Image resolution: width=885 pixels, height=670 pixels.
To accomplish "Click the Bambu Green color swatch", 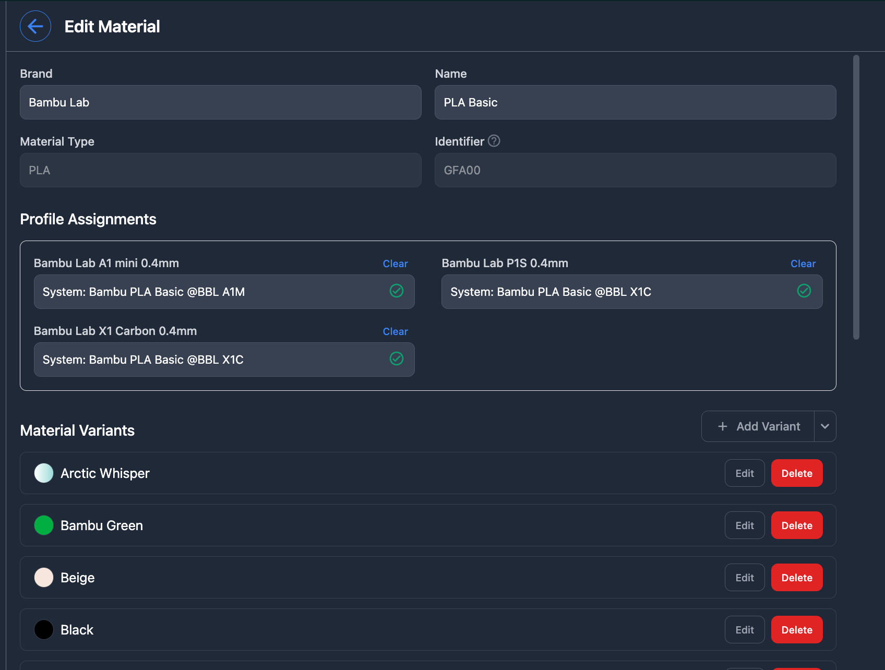I will (44, 525).
